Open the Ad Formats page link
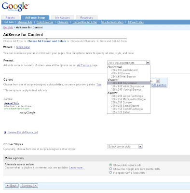 [x=84, y=65]
